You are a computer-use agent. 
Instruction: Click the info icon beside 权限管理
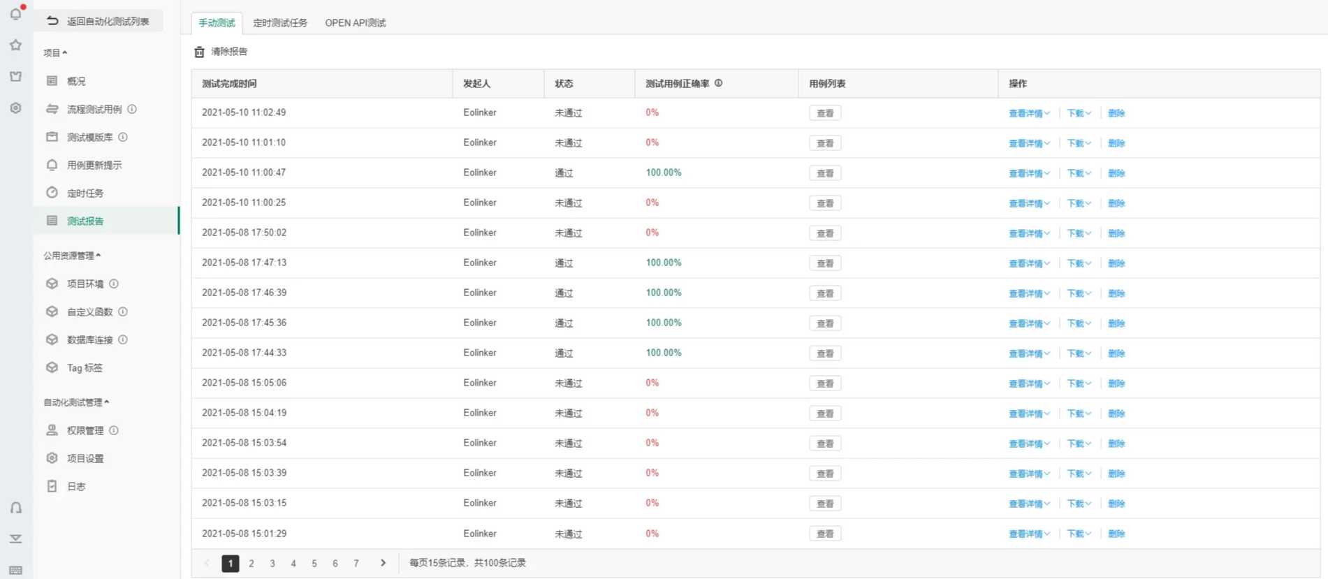[114, 430]
